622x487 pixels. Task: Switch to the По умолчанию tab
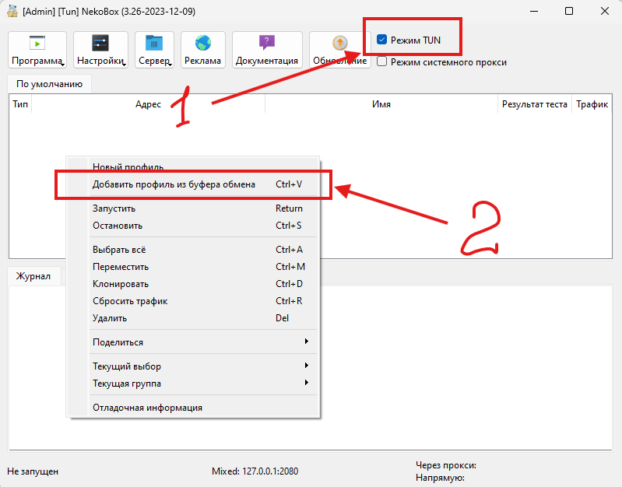click(50, 83)
